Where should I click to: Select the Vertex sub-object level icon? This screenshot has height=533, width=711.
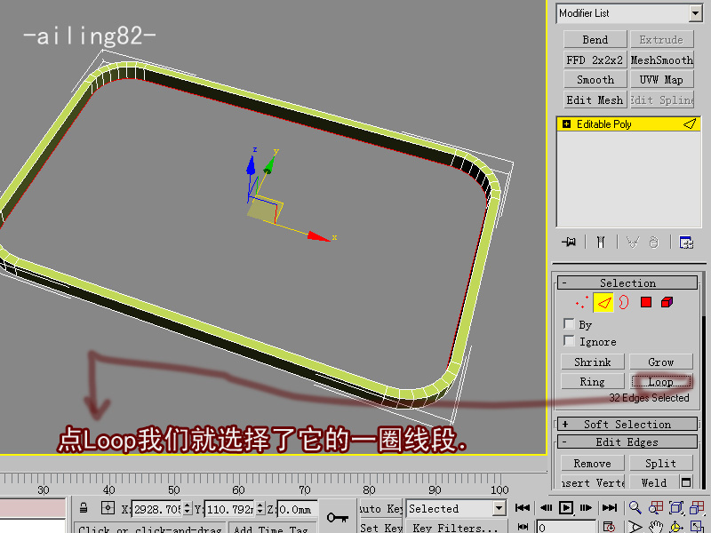(x=582, y=303)
